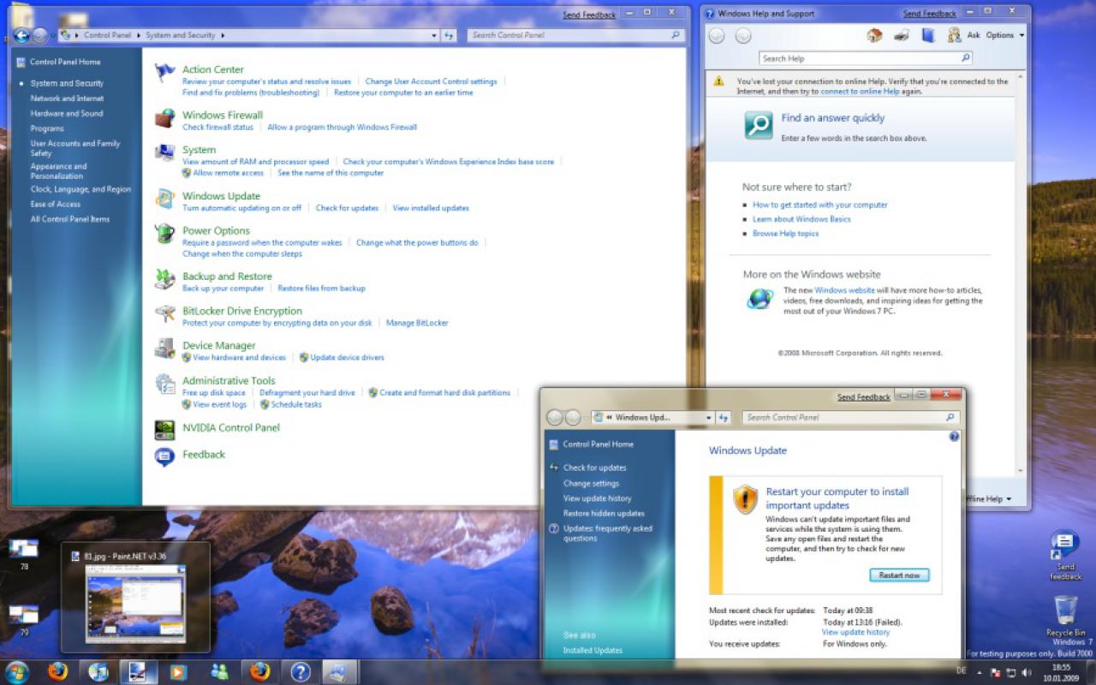Viewport: 1096px width, 685px height.
Task: Select View update history in Windows Update sidebar
Action: (x=597, y=498)
